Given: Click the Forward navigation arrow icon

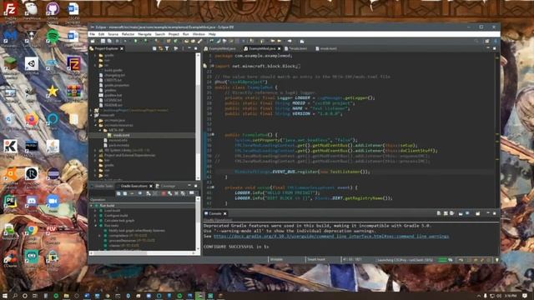Looking at the screenshot, I should [x=290, y=41].
